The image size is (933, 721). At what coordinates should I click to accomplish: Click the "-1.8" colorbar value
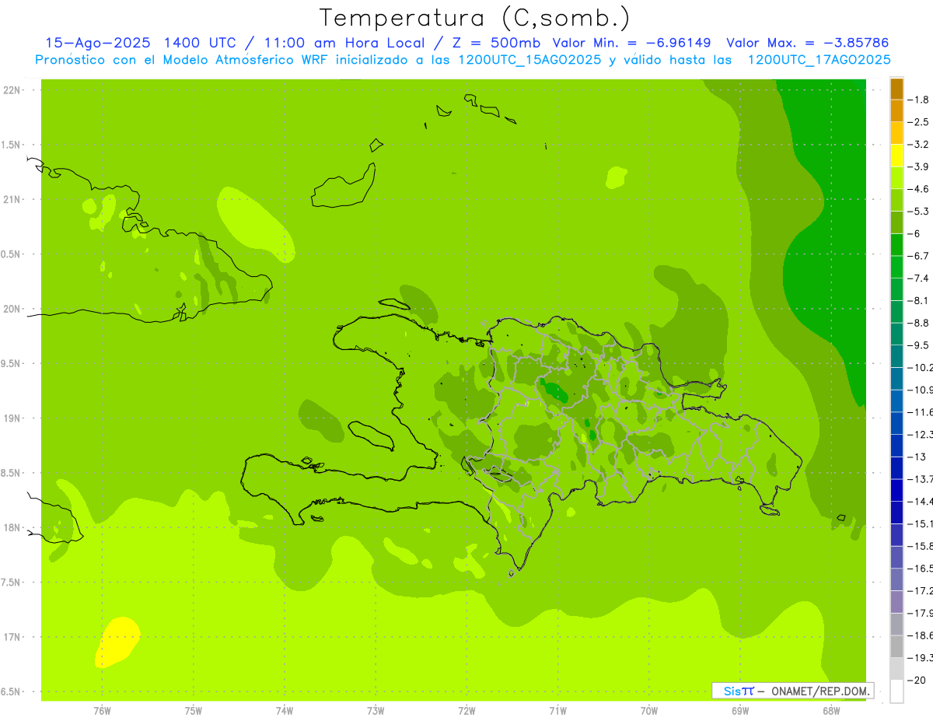coord(919,100)
